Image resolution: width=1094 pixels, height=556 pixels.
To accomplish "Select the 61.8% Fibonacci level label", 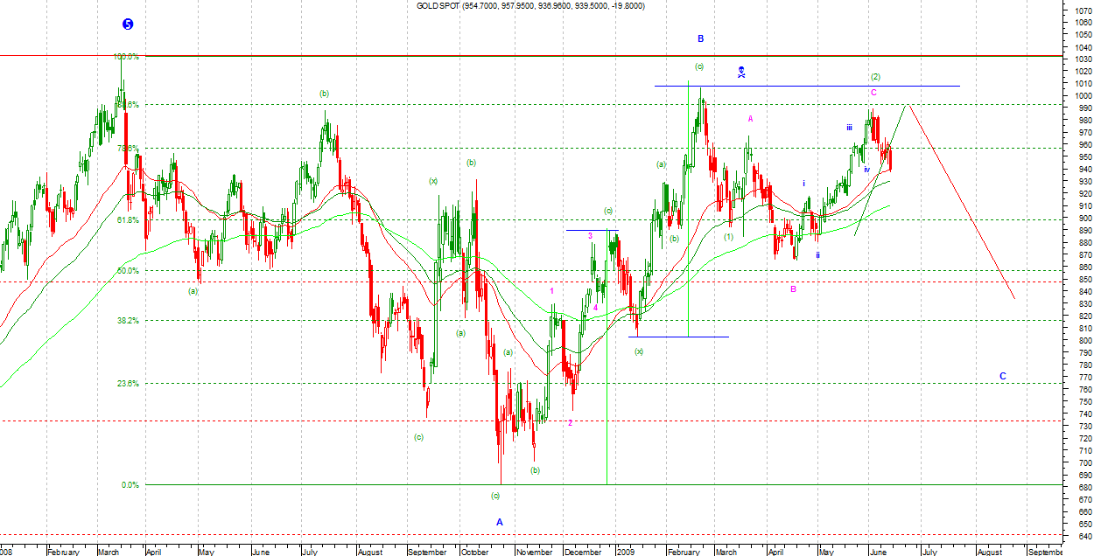I will pyautogui.click(x=127, y=220).
